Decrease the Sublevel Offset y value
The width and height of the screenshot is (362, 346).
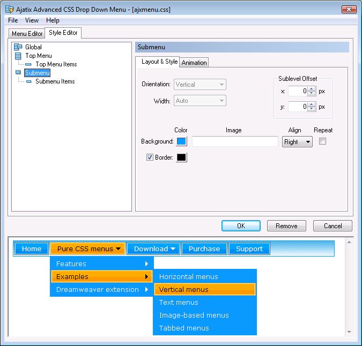coord(312,109)
